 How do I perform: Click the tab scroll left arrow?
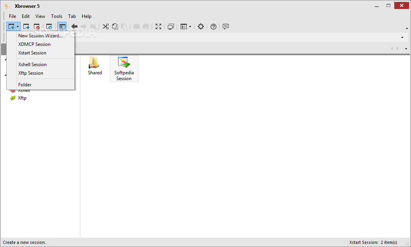pos(392,49)
